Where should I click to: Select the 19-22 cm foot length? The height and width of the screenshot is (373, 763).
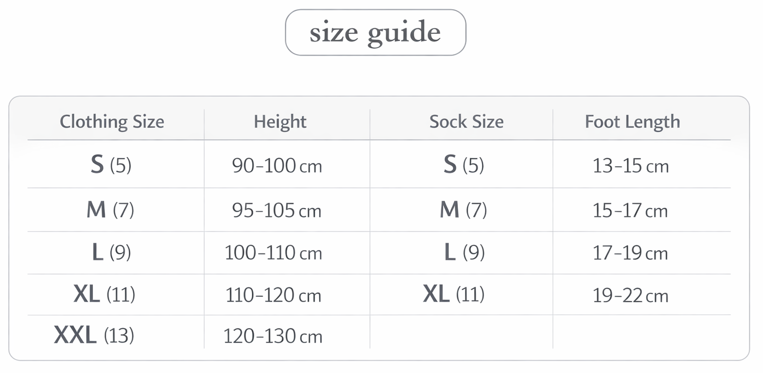tap(630, 295)
